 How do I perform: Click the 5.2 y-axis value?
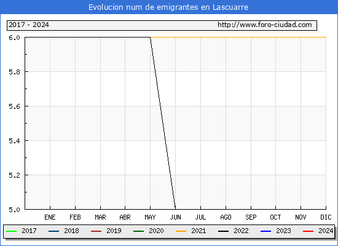click(x=14, y=175)
